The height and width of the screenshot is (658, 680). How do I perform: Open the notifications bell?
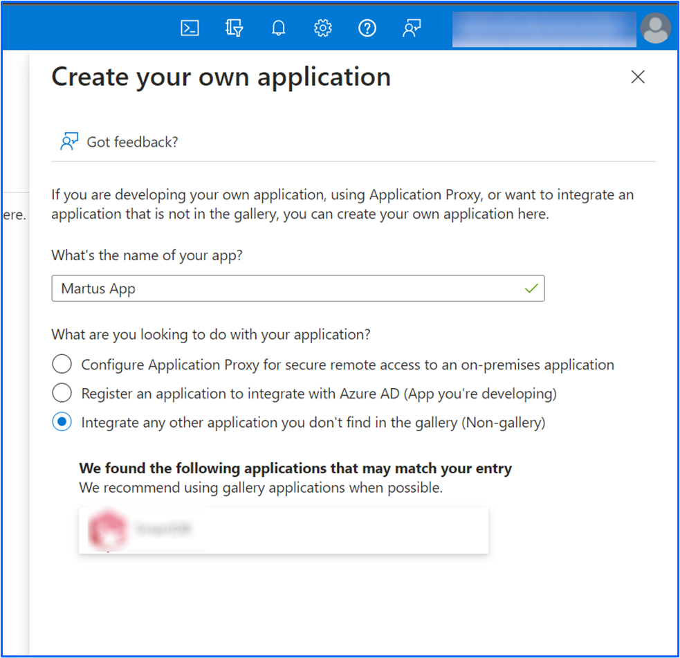(x=278, y=28)
